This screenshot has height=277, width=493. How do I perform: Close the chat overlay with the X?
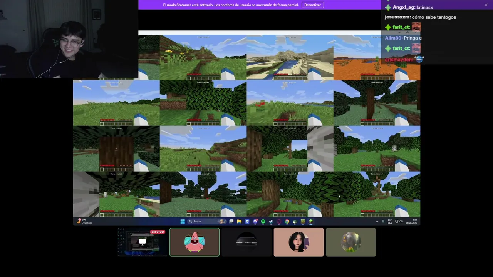[x=486, y=5]
